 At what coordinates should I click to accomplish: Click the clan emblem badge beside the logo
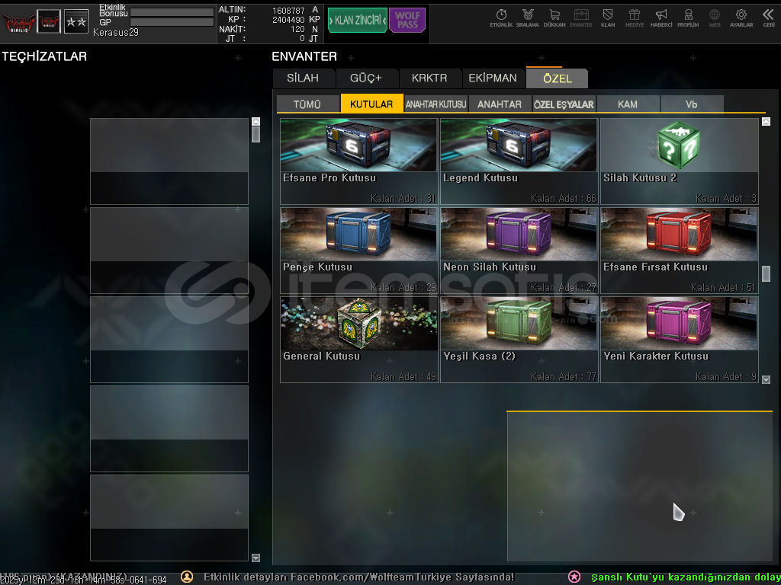click(49, 21)
